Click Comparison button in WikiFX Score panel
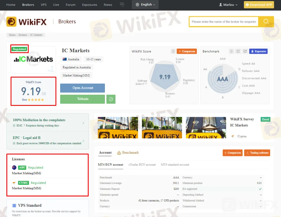281x217 pixels. tap(187, 51)
